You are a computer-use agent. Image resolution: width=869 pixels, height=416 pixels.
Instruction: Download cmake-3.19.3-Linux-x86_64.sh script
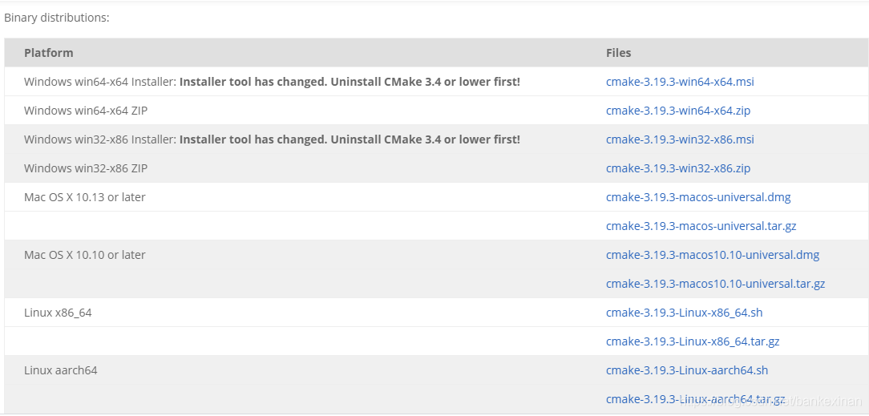[685, 313]
